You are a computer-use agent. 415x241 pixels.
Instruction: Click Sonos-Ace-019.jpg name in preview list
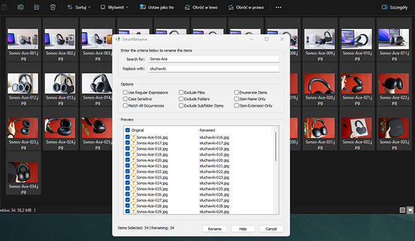(152, 154)
